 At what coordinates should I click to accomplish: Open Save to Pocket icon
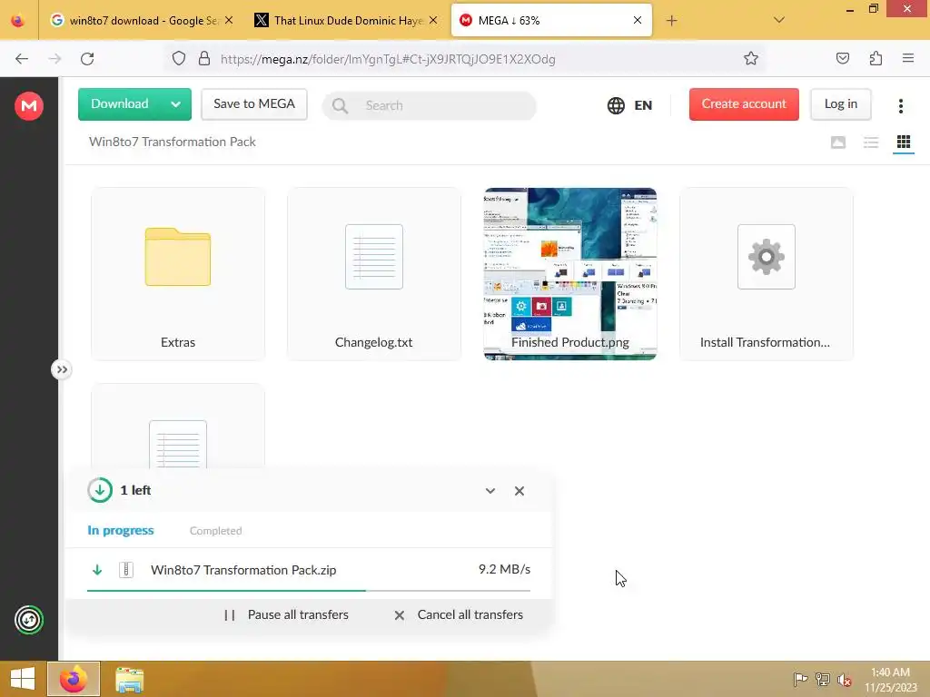pos(842,58)
